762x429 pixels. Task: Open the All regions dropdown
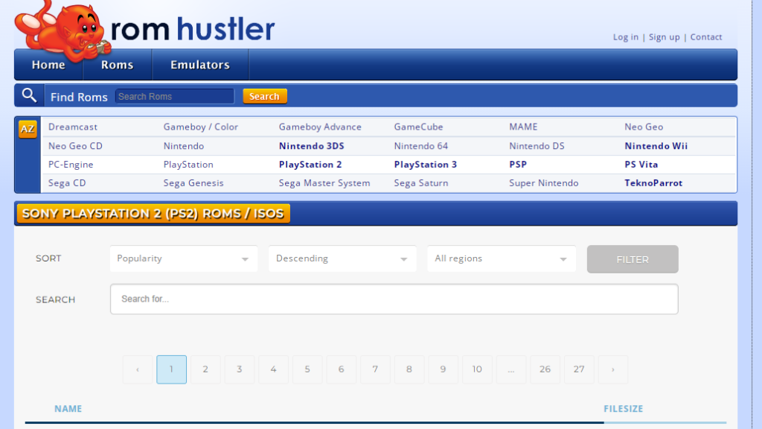click(x=502, y=258)
